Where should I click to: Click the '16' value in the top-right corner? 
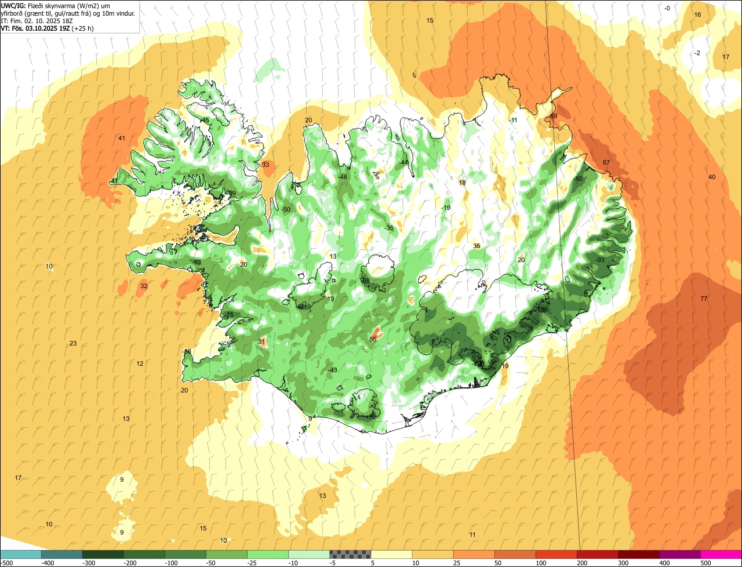697,14
